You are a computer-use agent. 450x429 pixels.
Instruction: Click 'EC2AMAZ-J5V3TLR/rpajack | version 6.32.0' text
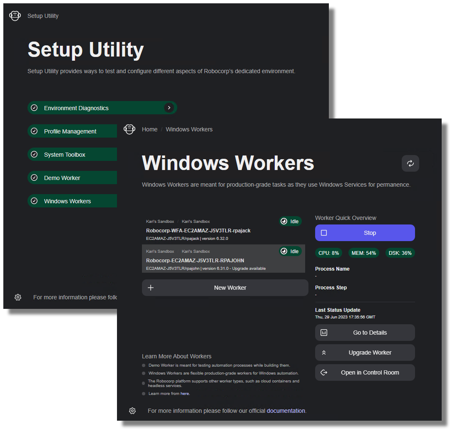click(187, 239)
